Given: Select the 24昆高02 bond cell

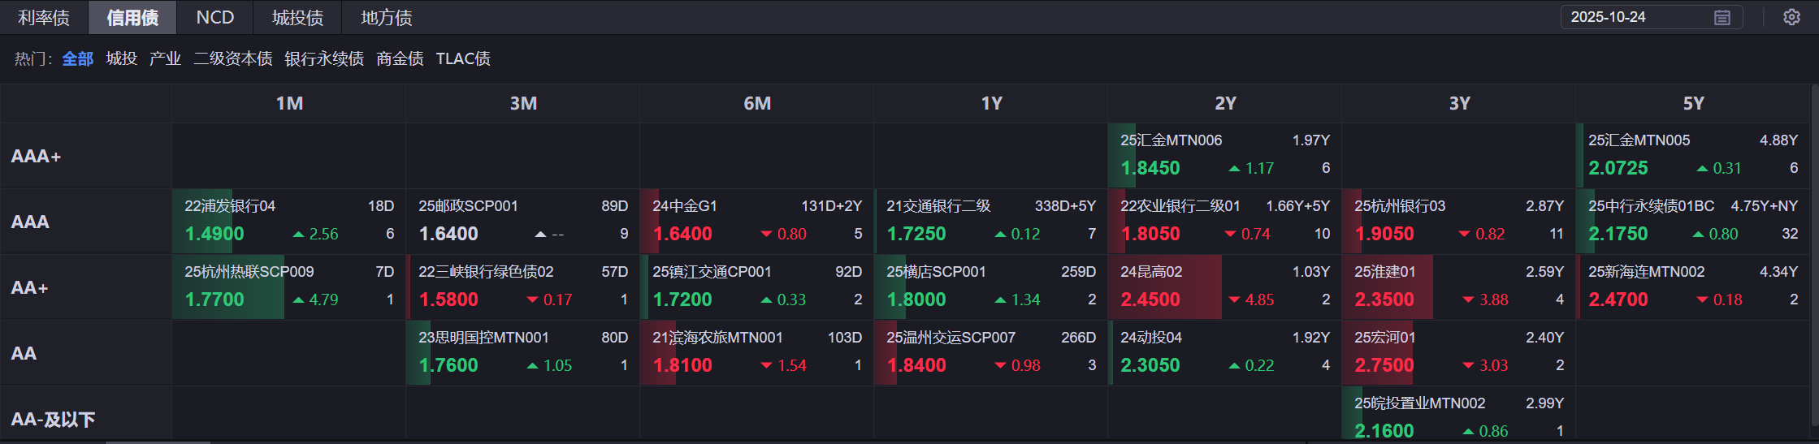Looking at the screenshot, I should point(1224,287).
